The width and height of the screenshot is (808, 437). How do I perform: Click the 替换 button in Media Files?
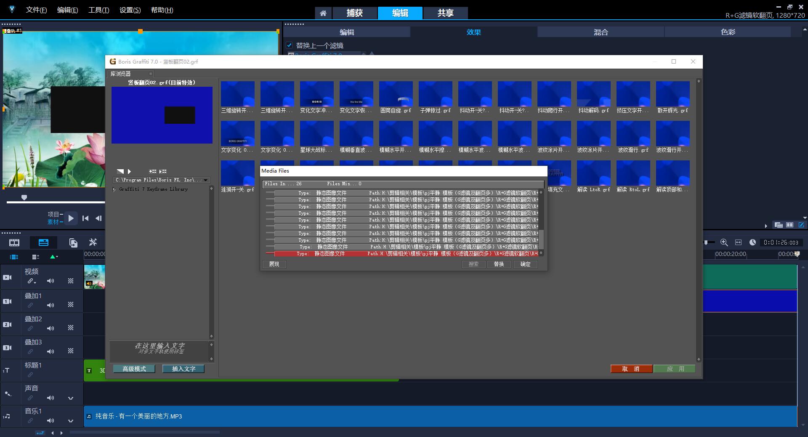[499, 264]
